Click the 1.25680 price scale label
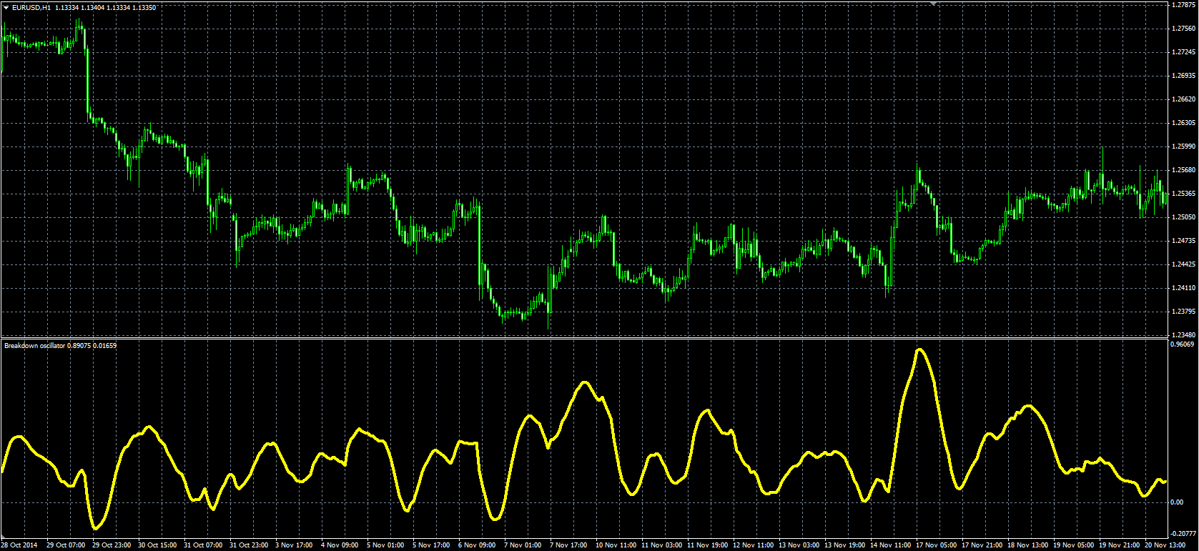This screenshot has height=551, width=1199. [1184, 170]
